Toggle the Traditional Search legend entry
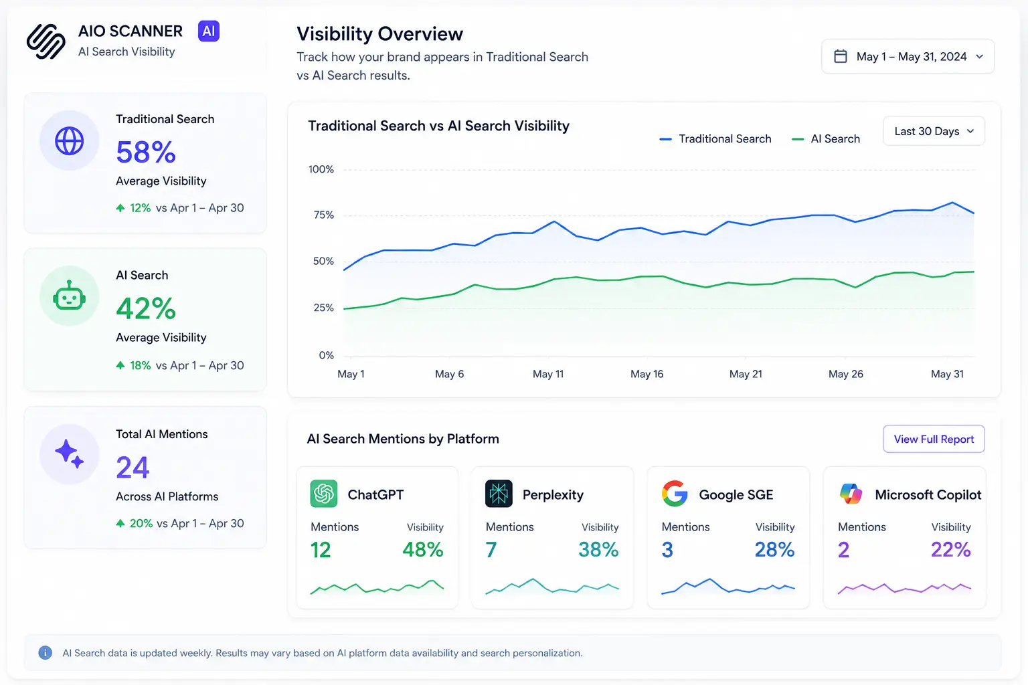Screen dimensions: 1028x685 point(715,138)
